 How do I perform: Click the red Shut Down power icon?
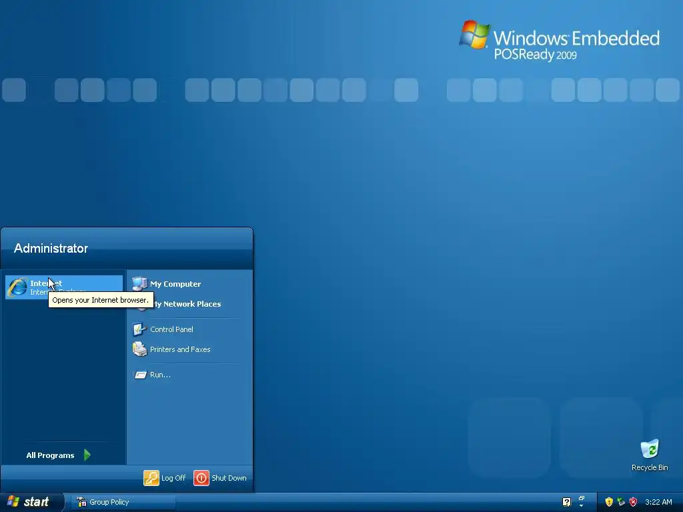coord(201,478)
